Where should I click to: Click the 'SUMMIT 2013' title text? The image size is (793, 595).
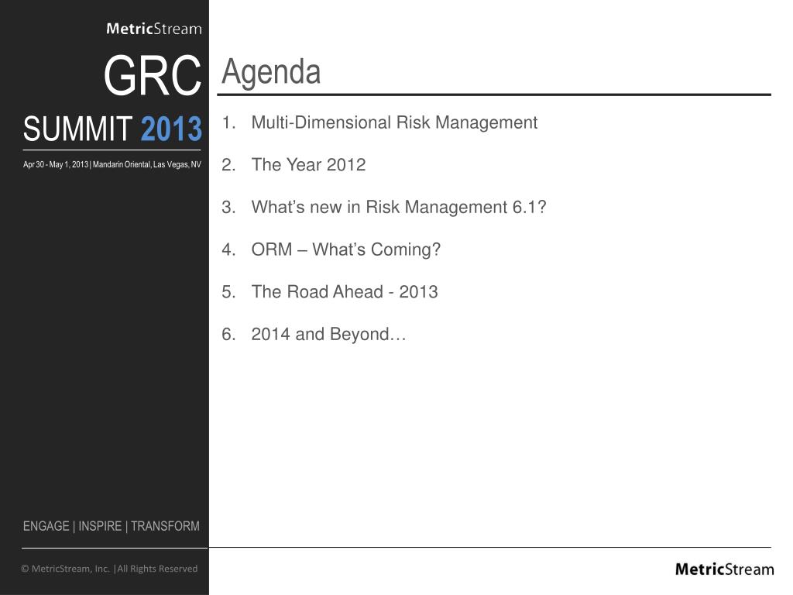point(112,129)
